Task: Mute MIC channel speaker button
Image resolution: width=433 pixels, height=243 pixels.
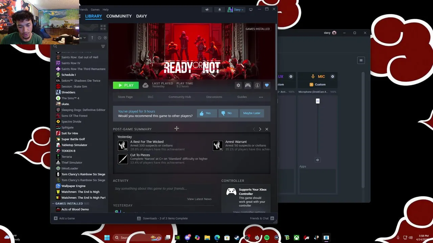Action: tap(317, 160)
